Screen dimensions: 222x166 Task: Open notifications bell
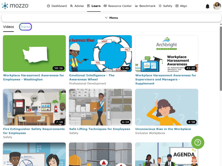[x=207, y=6]
